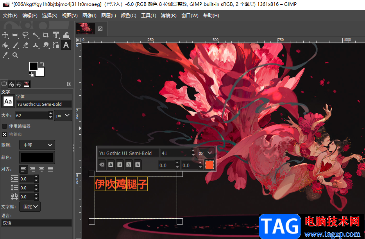Select the Smudge tool
Viewport: 365px width, 239px height.
(46, 45)
